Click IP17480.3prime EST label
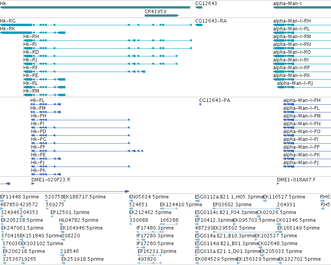The image size is (331, 265). [x=155, y=228]
